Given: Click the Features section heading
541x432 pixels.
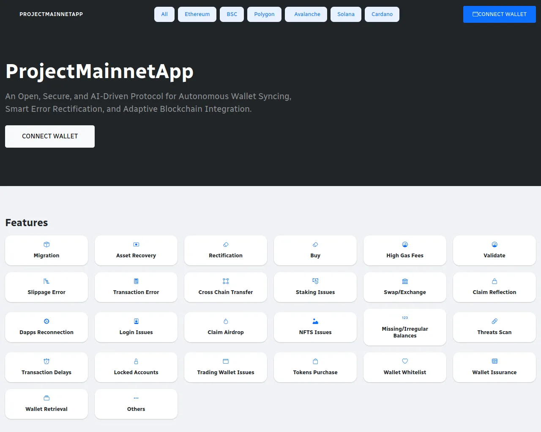Looking at the screenshot, I should pyautogui.click(x=27, y=223).
